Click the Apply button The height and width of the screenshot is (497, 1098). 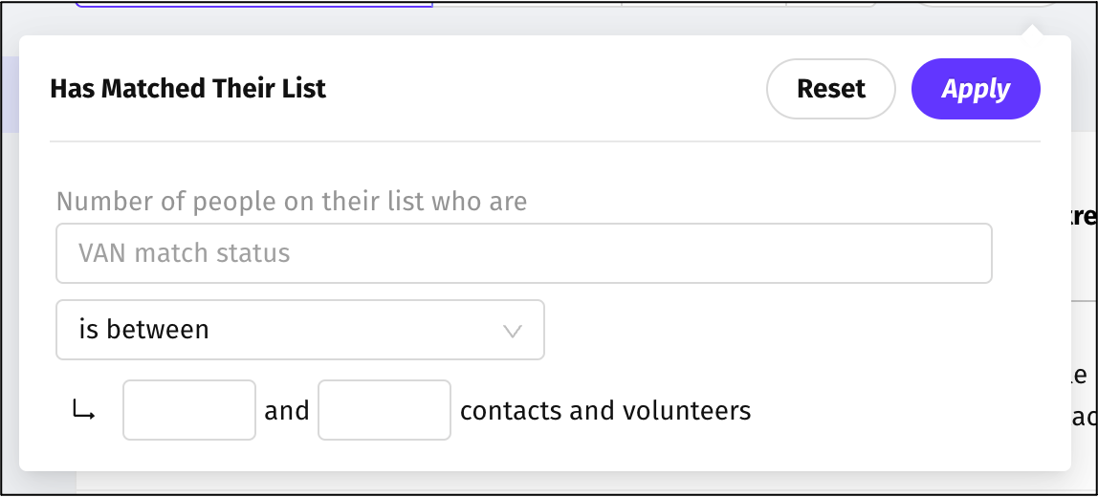(976, 89)
